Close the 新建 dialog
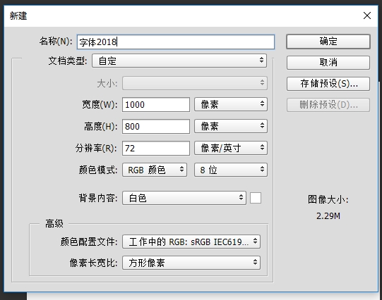The height and width of the screenshot is (300, 382). (367, 15)
